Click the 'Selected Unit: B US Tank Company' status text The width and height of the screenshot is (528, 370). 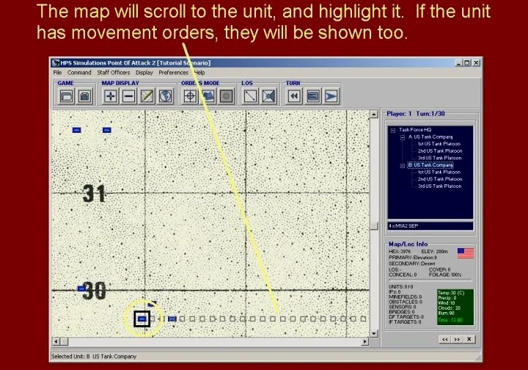[94, 357]
